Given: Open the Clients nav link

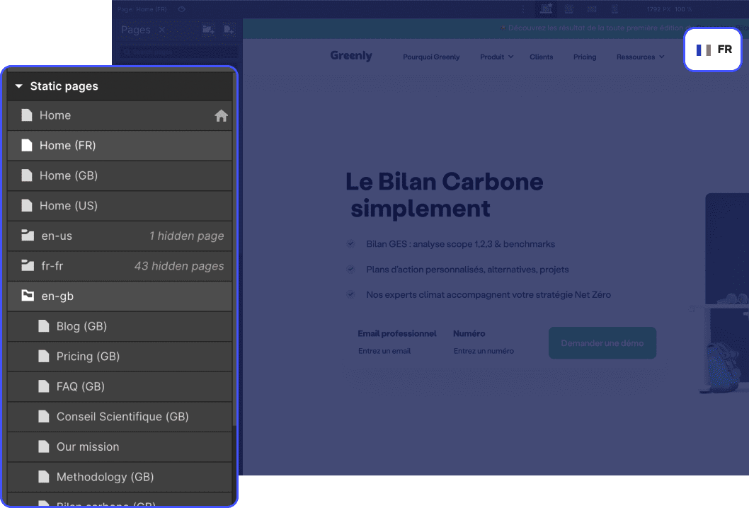Looking at the screenshot, I should (x=541, y=57).
